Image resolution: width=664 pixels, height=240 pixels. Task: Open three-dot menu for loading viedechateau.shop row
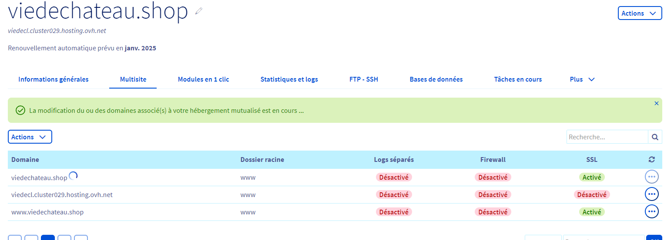click(x=651, y=177)
